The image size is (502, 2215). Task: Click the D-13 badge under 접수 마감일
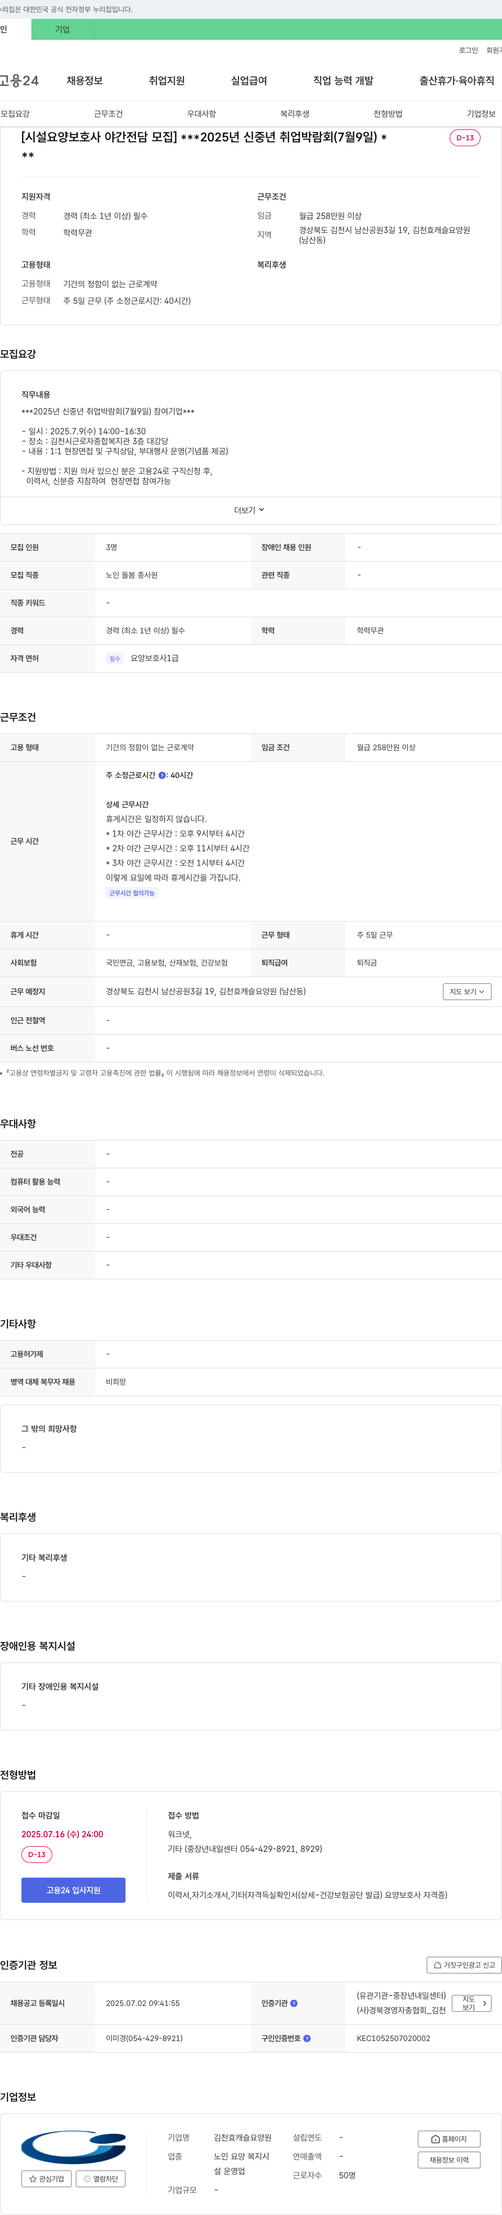pos(37,1855)
